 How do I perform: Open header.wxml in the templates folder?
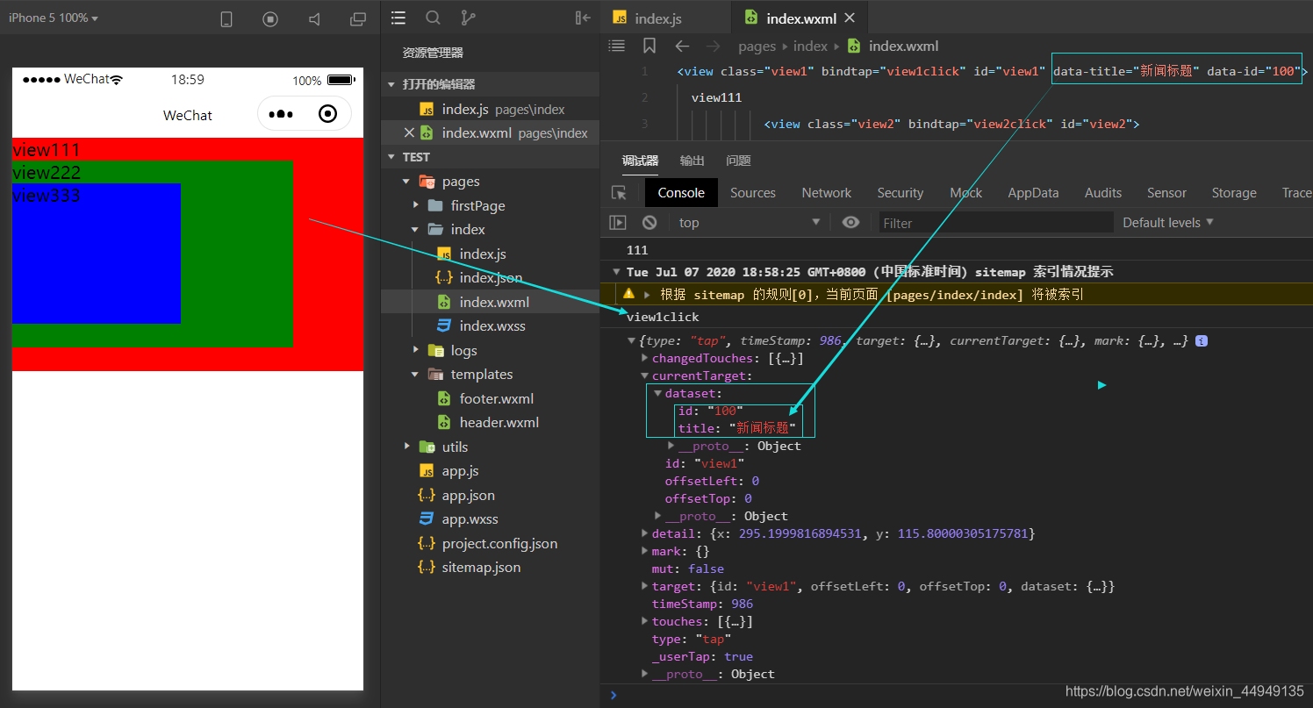pos(499,423)
